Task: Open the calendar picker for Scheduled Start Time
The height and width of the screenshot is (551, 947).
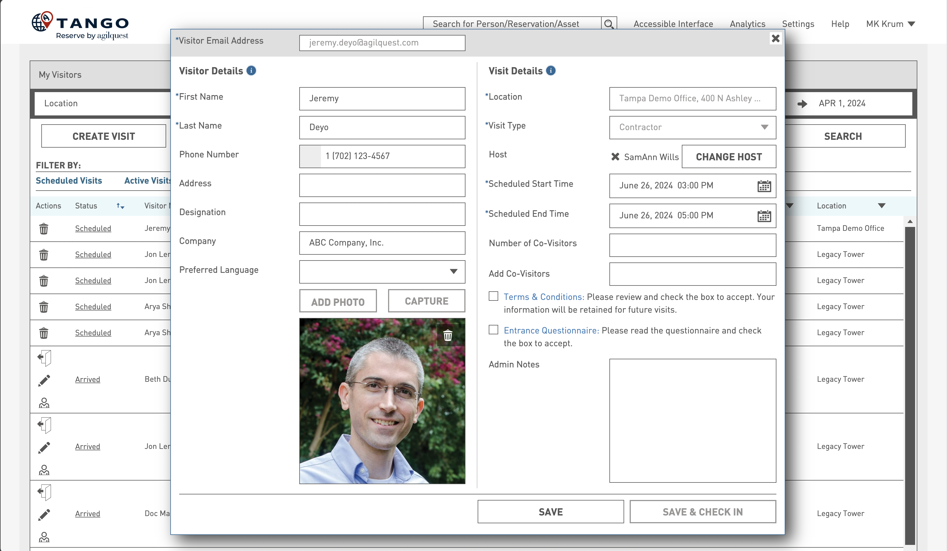Action: pos(764,185)
